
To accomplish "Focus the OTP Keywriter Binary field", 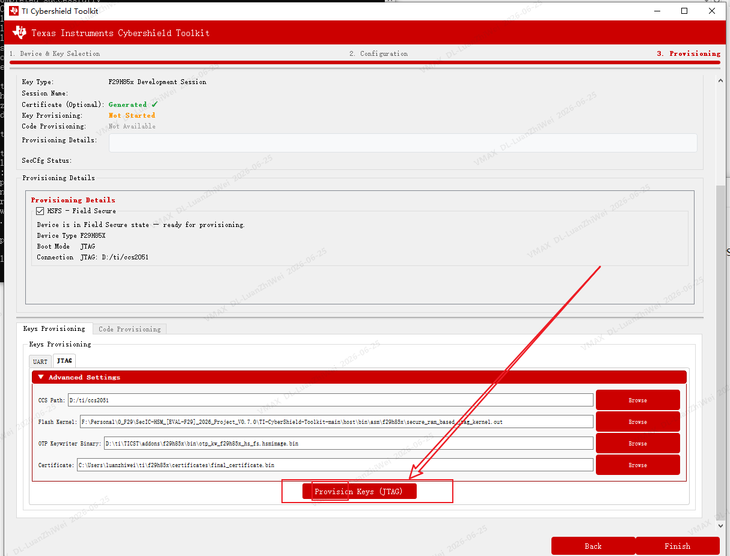I will coord(348,443).
